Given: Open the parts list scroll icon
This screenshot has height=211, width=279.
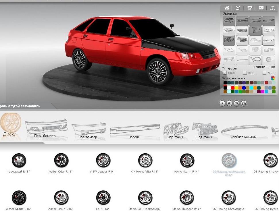Looking at the screenshot, I should tap(238, 8).
